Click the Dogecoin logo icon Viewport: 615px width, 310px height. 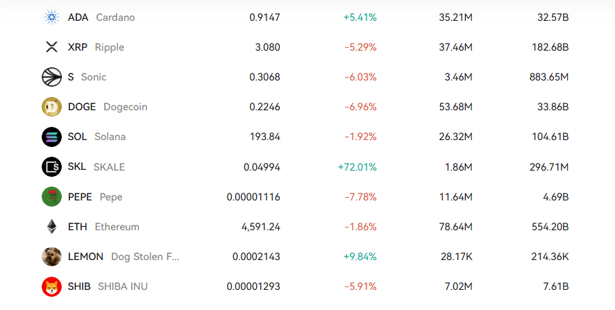(x=52, y=107)
